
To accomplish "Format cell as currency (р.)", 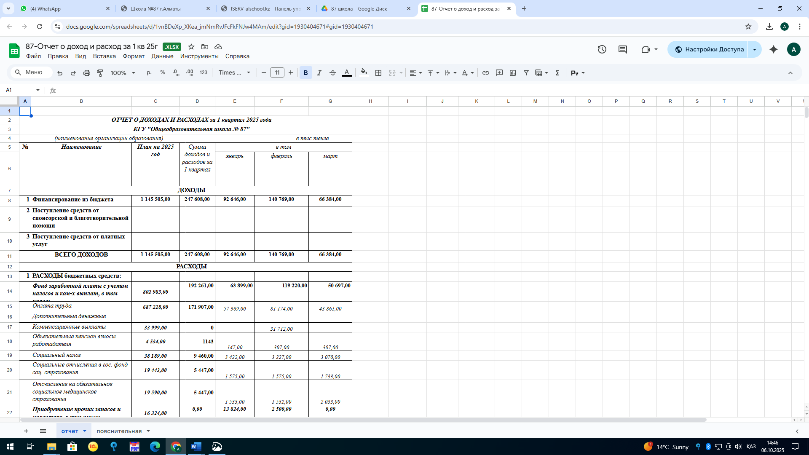I will pos(149,73).
